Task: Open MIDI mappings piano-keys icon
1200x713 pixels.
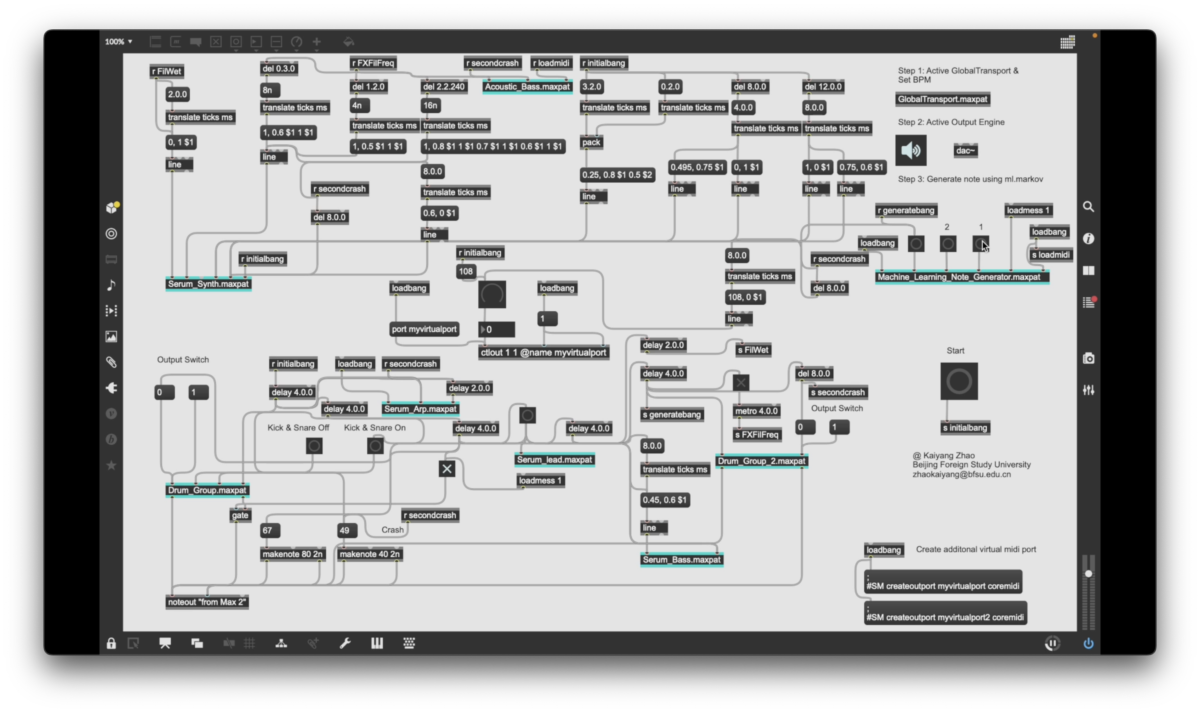Action: coord(377,643)
